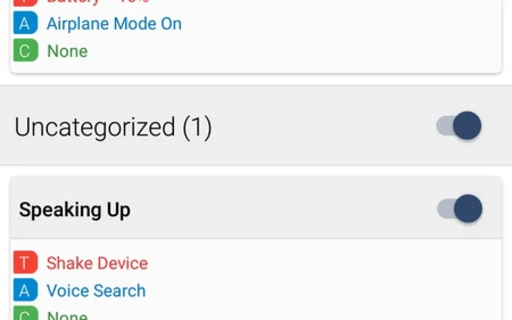Disable the Speaking Up macro switch
The height and width of the screenshot is (320, 512).
(x=460, y=209)
